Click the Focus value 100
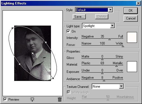 (x=102, y=43)
